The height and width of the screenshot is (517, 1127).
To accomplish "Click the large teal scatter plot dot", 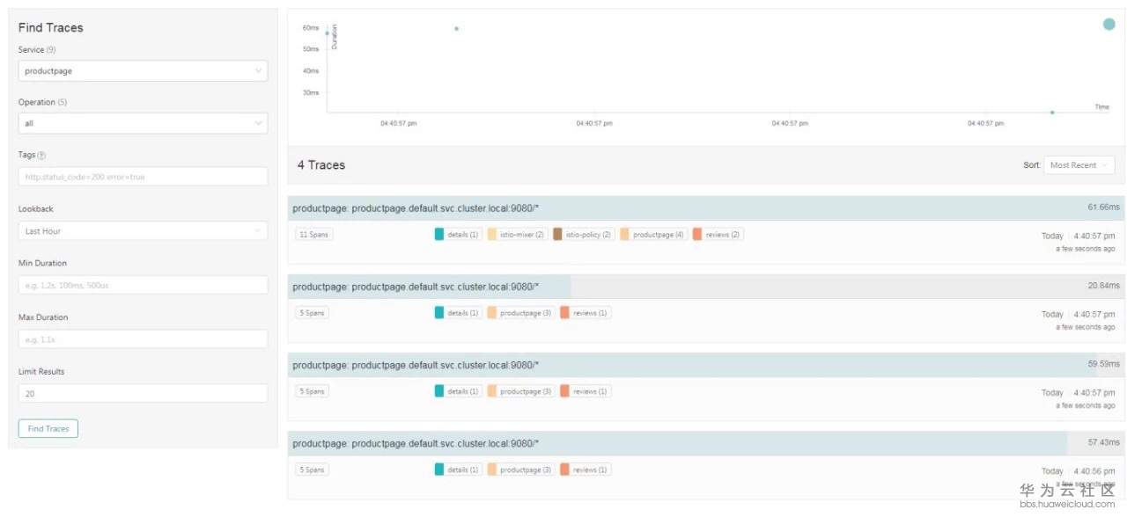I will [1109, 24].
